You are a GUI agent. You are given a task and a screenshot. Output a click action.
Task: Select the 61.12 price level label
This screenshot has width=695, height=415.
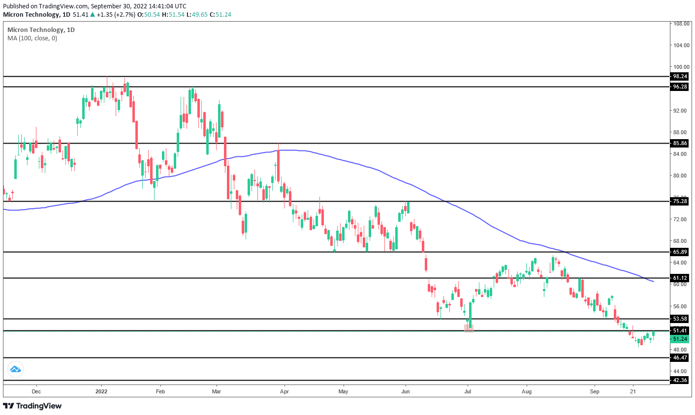pos(680,278)
